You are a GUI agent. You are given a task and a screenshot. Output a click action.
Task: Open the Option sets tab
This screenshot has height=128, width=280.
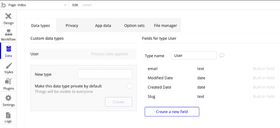coord(134,25)
